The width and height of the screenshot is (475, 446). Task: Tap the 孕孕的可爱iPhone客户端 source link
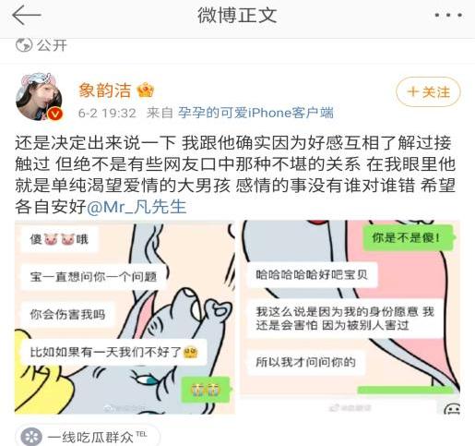coord(255,113)
